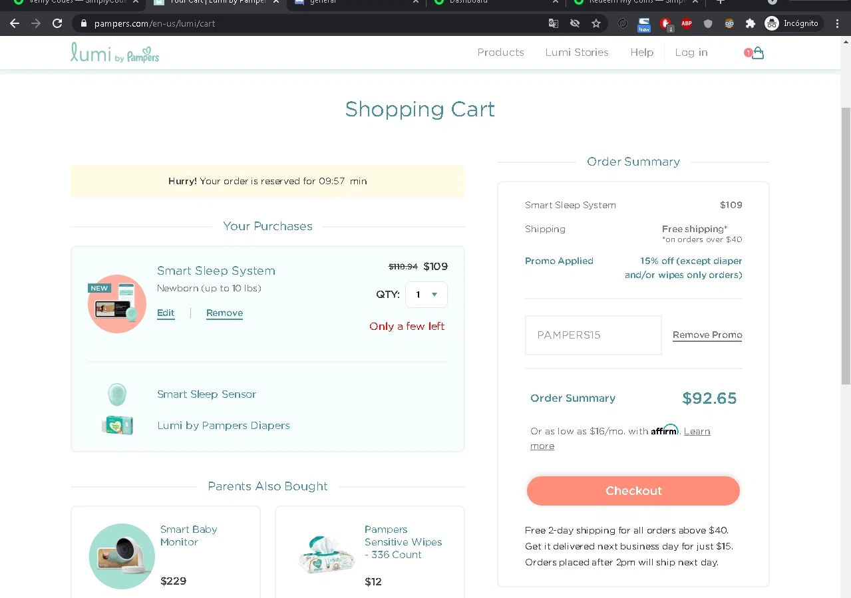
Task: Close the Your Cart browser tab
Action: pos(277,2)
